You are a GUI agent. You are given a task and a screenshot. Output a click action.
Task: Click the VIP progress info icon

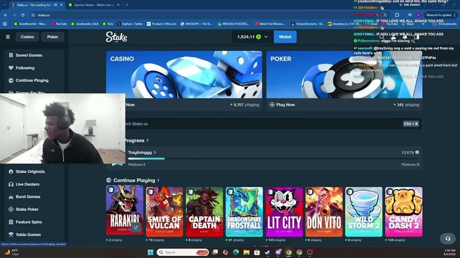tap(417, 153)
